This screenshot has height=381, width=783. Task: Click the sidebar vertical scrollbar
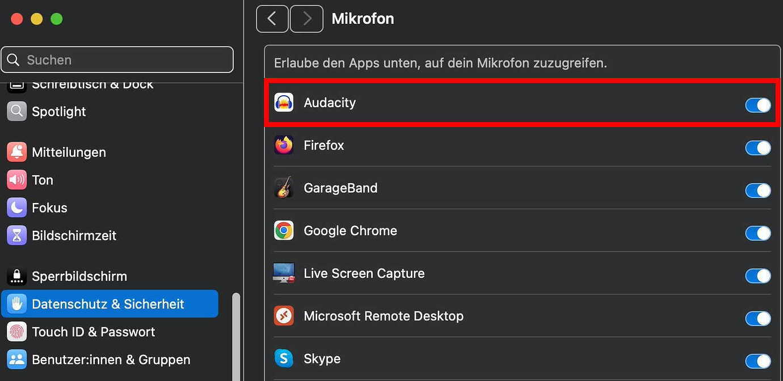pyautogui.click(x=236, y=337)
